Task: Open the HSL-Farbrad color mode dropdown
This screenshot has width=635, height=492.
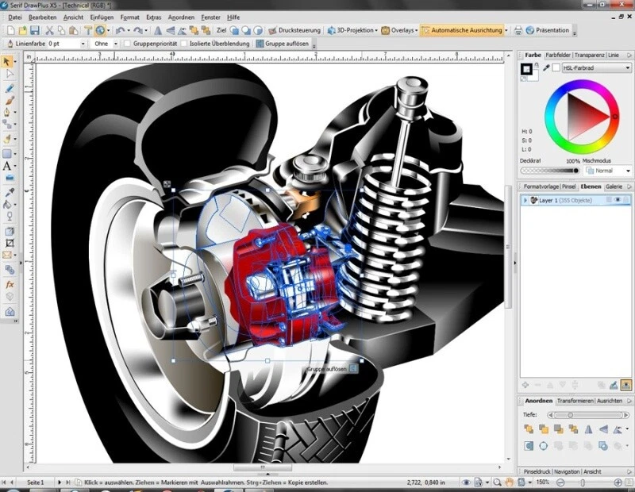Action: coord(595,68)
